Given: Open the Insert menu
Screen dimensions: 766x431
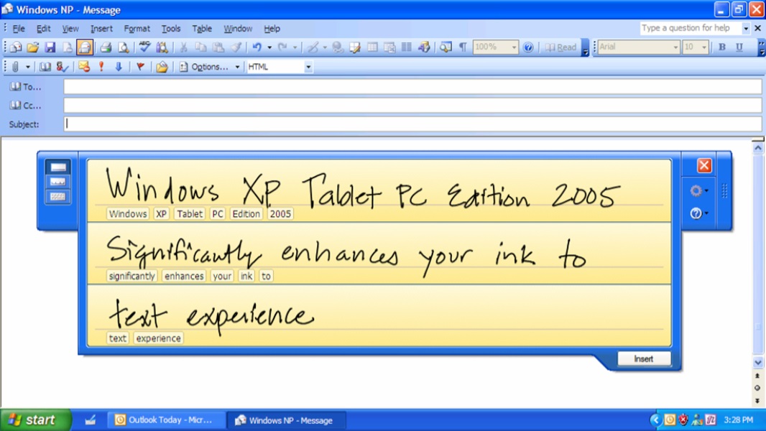Looking at the screenshot, I should (x=101, y=29).
